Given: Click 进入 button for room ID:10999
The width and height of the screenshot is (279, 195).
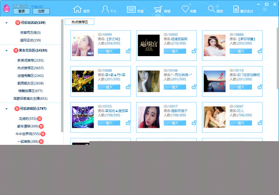Looking at the screenshot, I should (109, 51).
